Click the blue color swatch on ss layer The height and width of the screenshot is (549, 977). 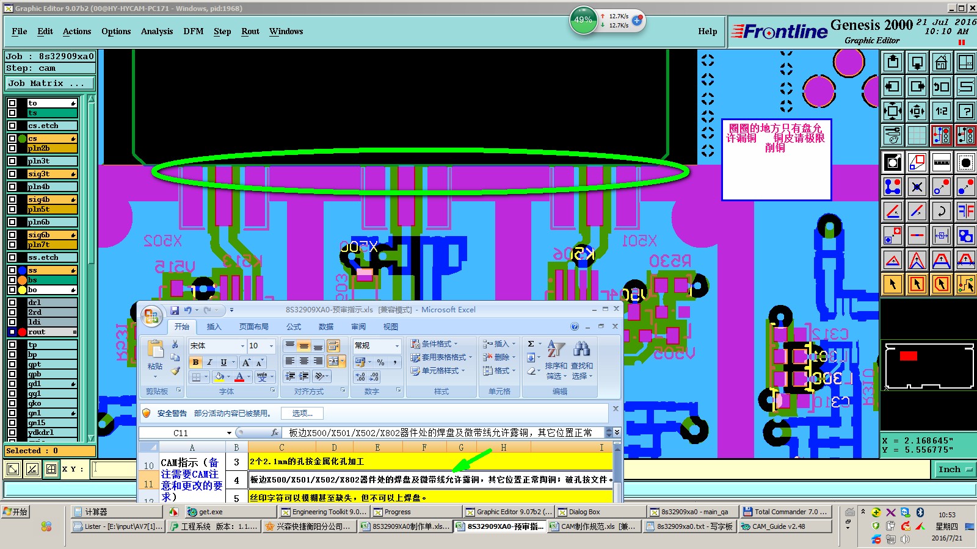pos(23,270)
